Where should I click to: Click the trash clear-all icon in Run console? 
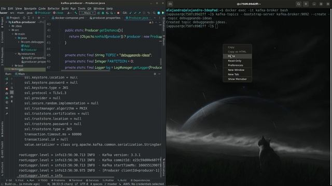[x=11, y=101]
